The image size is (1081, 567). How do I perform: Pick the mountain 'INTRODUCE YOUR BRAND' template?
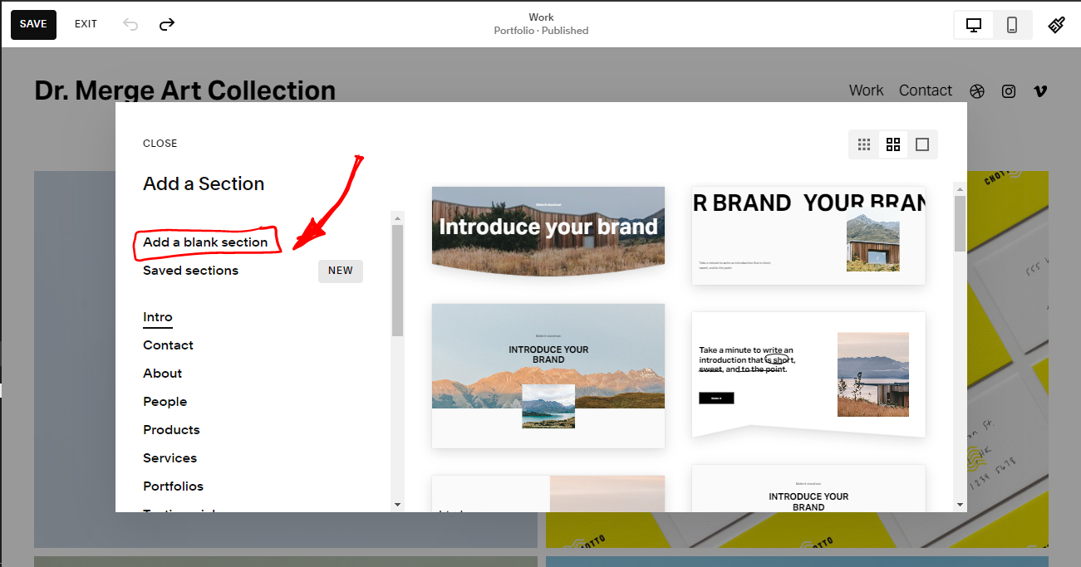pyautogui.click(x=548, y=376)
